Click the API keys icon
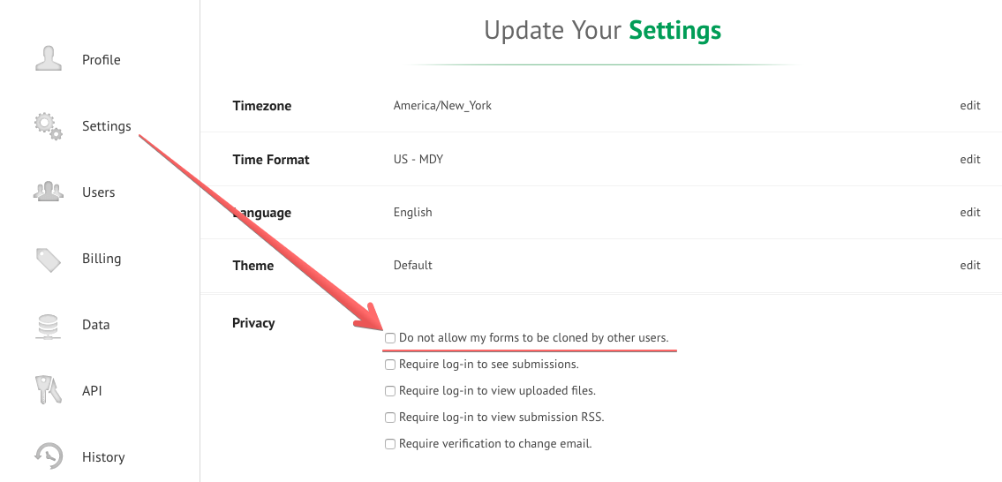The width and height of the screenshot is (1002, 482). 48,390
